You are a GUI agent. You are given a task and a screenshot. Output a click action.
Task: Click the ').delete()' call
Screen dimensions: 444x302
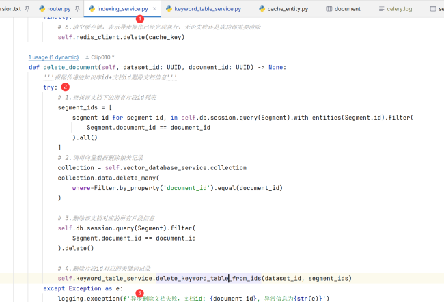point(76,248)
